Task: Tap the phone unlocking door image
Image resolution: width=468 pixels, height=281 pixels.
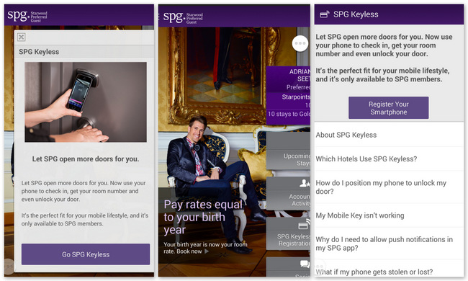Action: click(x=86, y=102)
